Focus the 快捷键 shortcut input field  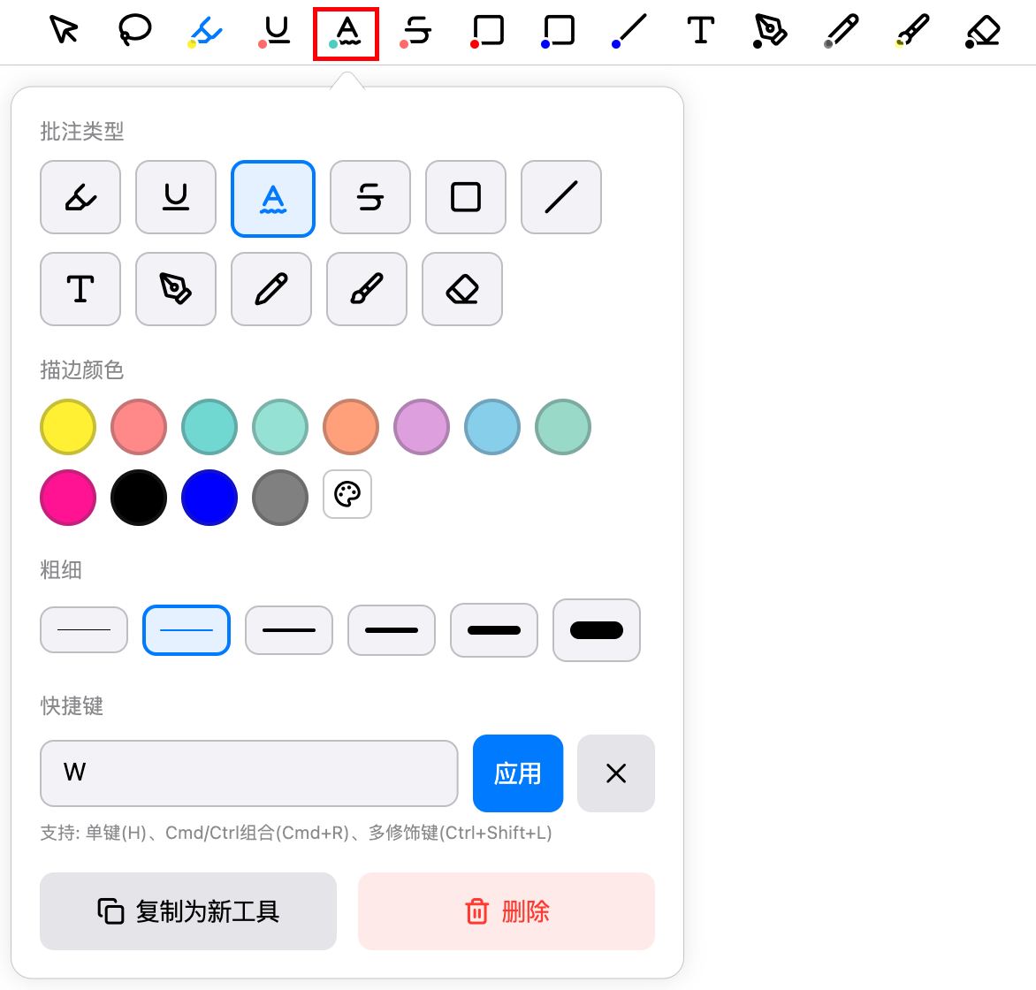249,773
